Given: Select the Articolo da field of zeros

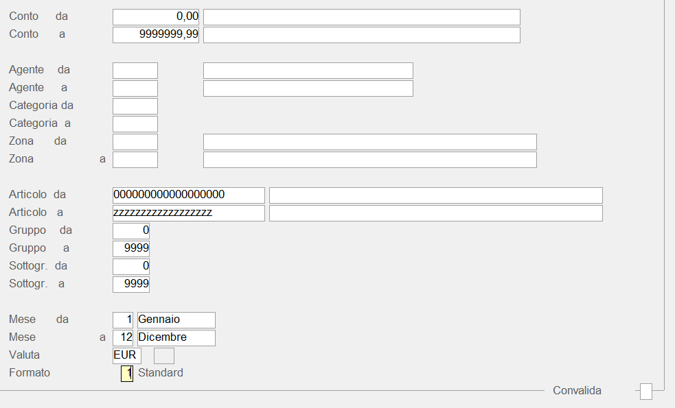Looking at the screenshot, I should pos(188,195).
